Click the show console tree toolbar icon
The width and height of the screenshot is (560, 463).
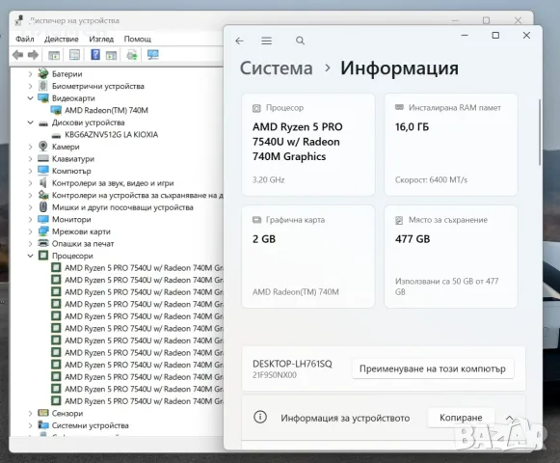54,55
